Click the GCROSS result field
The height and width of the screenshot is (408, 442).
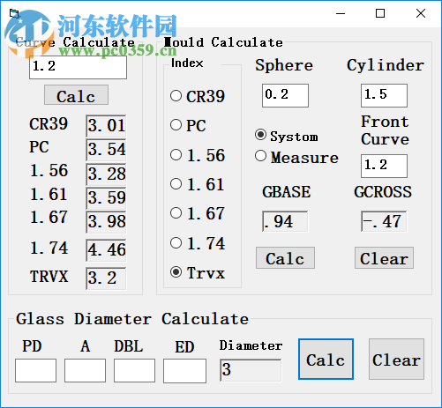(384, 221)
